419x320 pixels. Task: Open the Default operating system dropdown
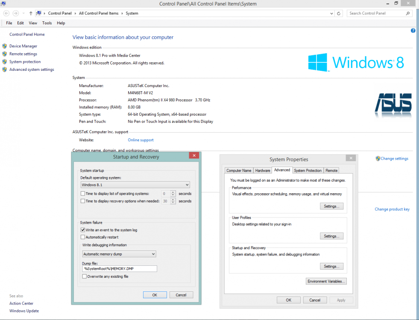coord(188,184)
